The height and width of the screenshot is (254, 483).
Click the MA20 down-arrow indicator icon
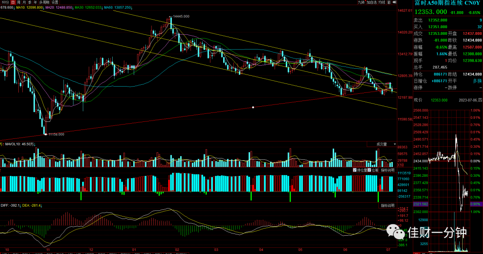click(73, 8)
